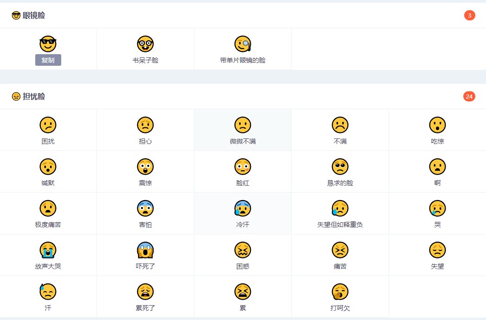Viewport: 486px width, 320px height.
Task: Click the 失望但如释重负 label text
Action: [x=340, y=225]
